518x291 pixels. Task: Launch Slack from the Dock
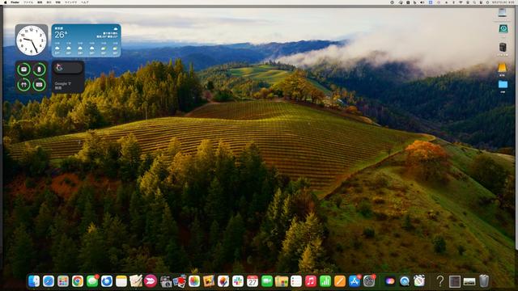(237, 281)
